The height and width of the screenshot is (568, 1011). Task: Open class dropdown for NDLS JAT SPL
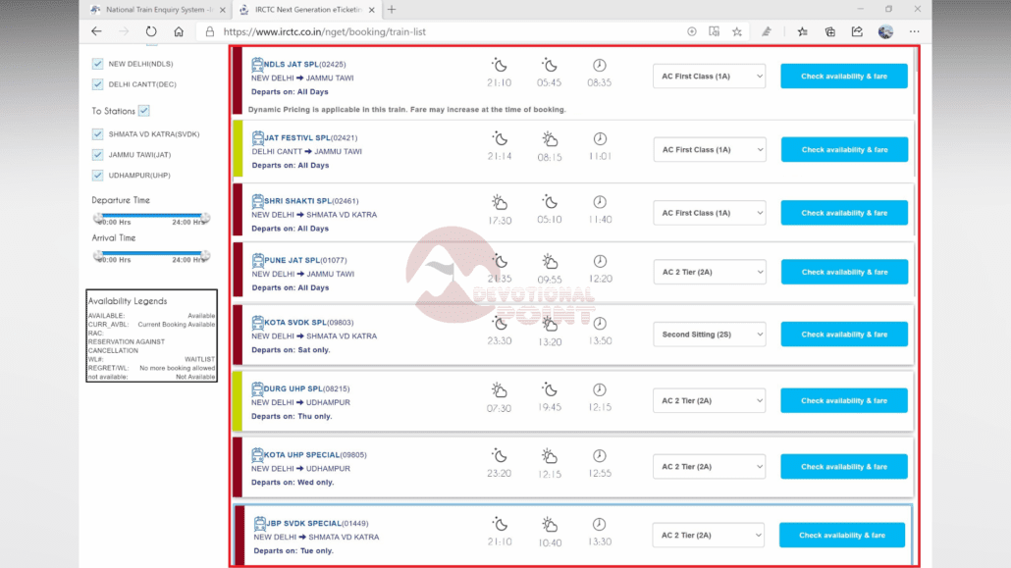point(710,77)
